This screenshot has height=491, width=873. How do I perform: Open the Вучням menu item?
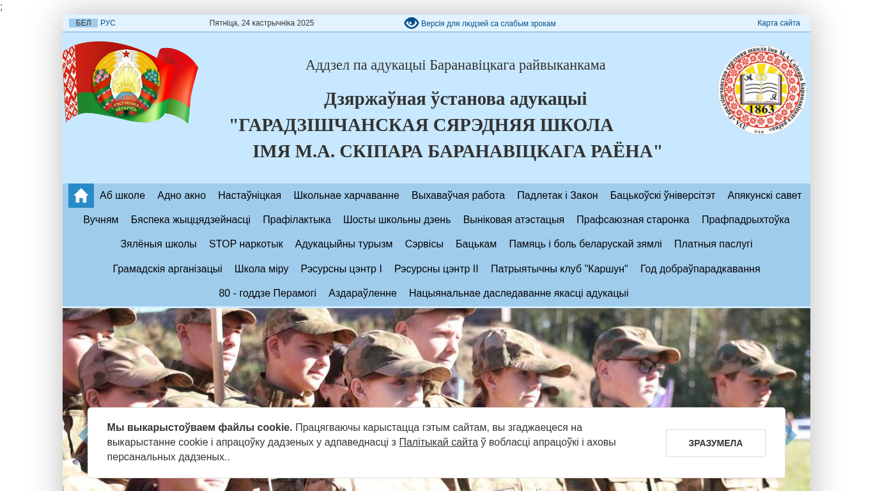(101, 220)
